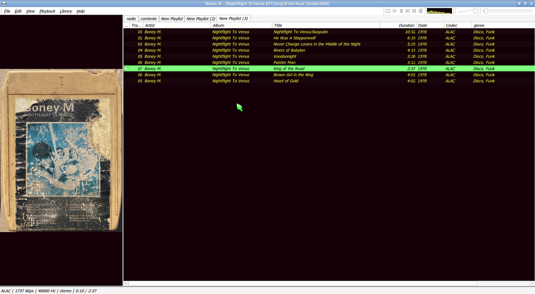Image resolution: width=535 pixels, height=294 pixels.
Task: Click the spectrum visualizer in the toolbar
Action: tap(439, 11)
